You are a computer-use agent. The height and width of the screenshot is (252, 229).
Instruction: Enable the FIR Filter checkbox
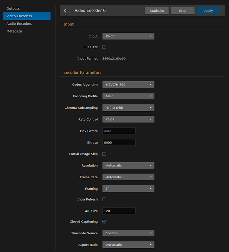coord(104,47)
